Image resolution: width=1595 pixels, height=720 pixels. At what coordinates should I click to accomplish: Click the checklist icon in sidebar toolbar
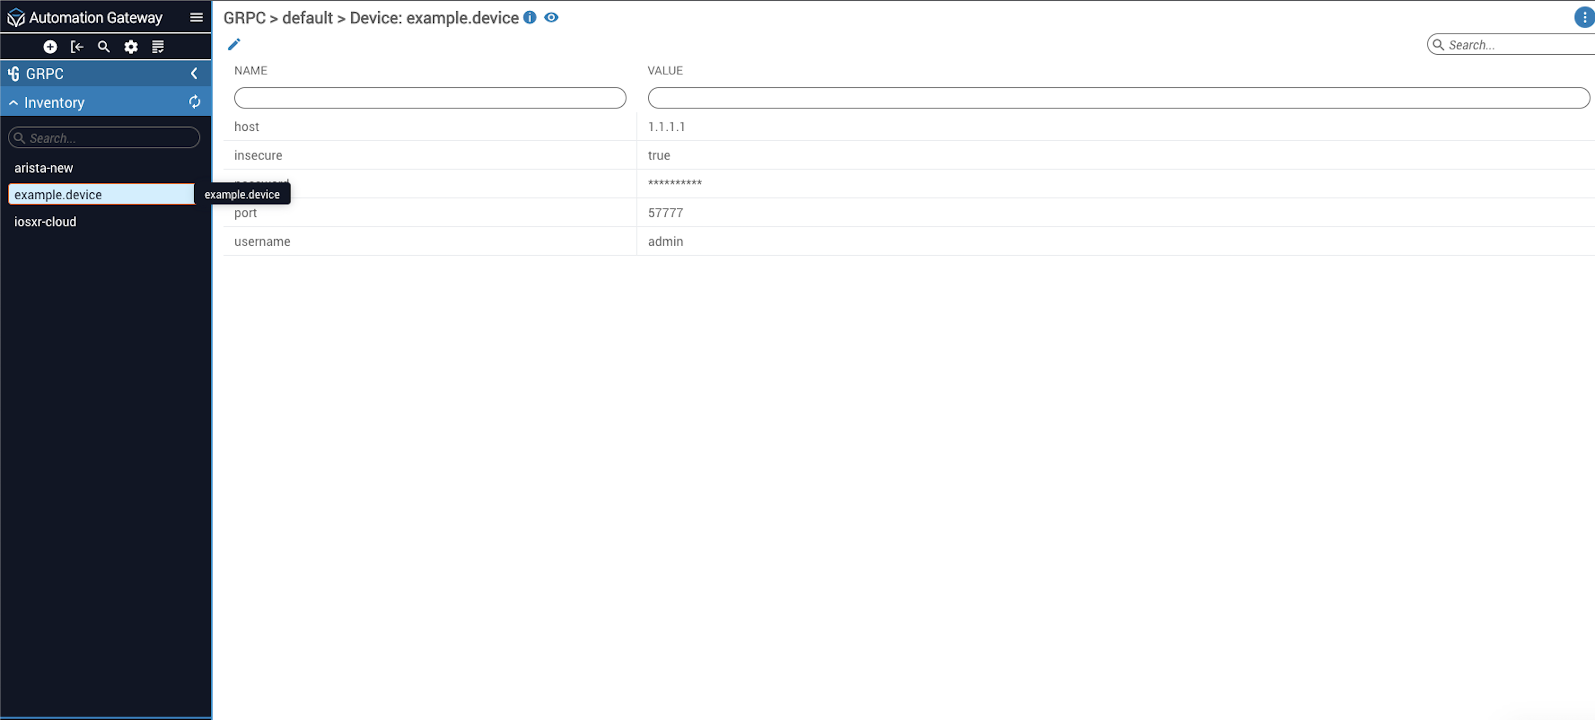click(158, 47)
